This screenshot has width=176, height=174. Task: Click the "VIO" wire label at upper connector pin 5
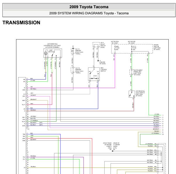32,87
